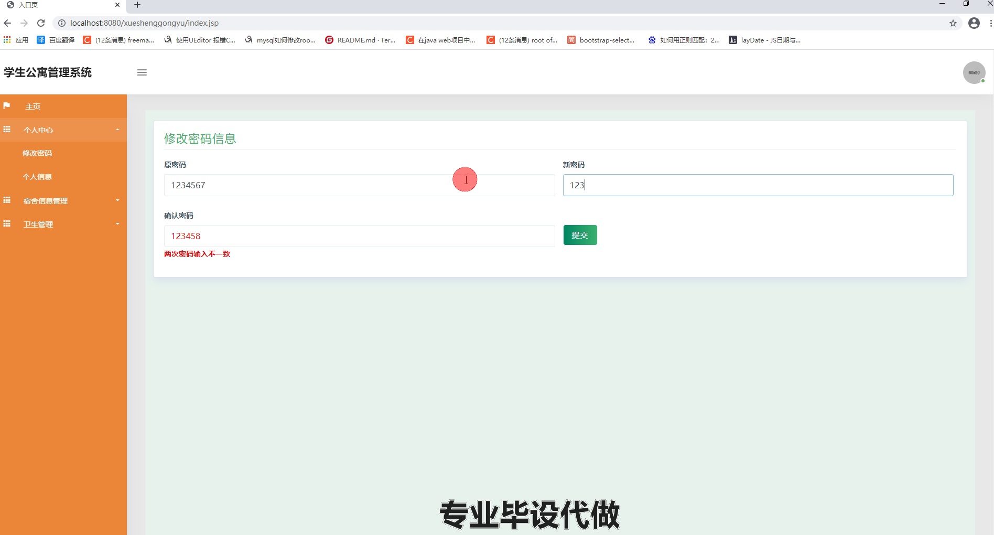Click the grid icon beside 个人中心
Screen dimensions: 994x535
(x=7, y=129)
